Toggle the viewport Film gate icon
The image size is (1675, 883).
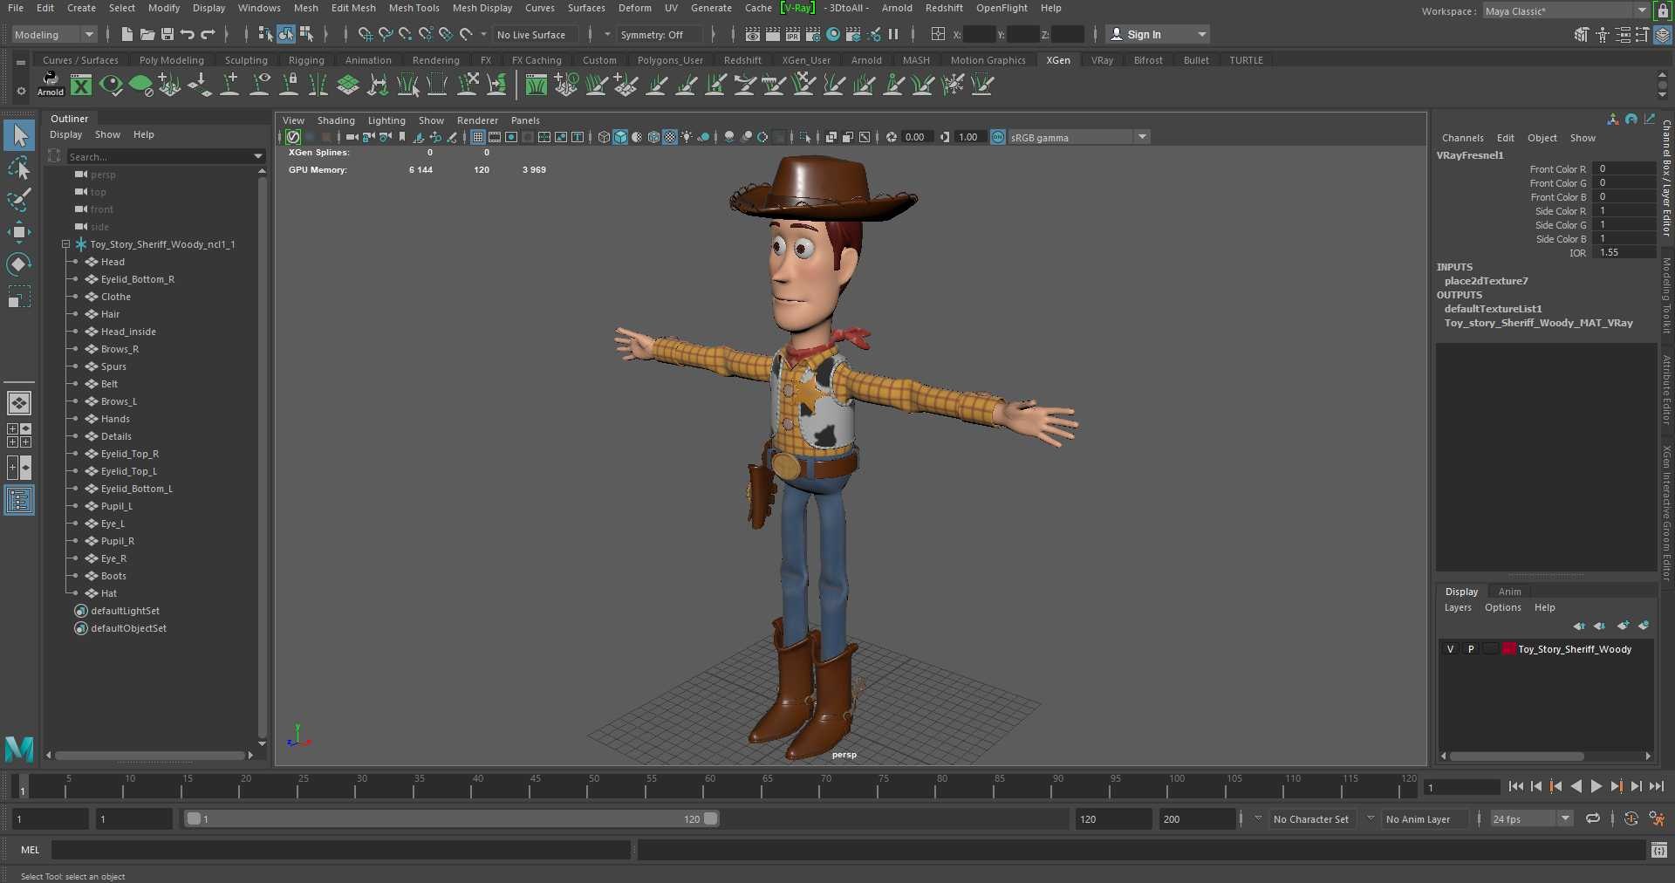point(495,137)
